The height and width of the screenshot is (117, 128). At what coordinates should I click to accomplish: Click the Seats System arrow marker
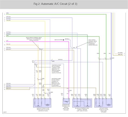click(63, 40)
